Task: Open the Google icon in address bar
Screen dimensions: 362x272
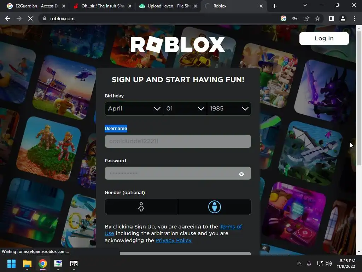Action: point(284,18)
